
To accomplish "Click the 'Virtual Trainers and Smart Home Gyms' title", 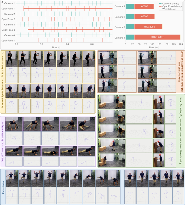I will [2, 142].
